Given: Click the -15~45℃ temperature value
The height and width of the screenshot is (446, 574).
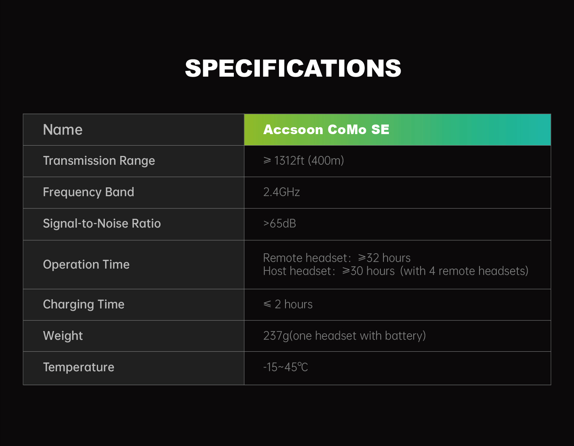Looking at the screenshot, I should (285, 367).
